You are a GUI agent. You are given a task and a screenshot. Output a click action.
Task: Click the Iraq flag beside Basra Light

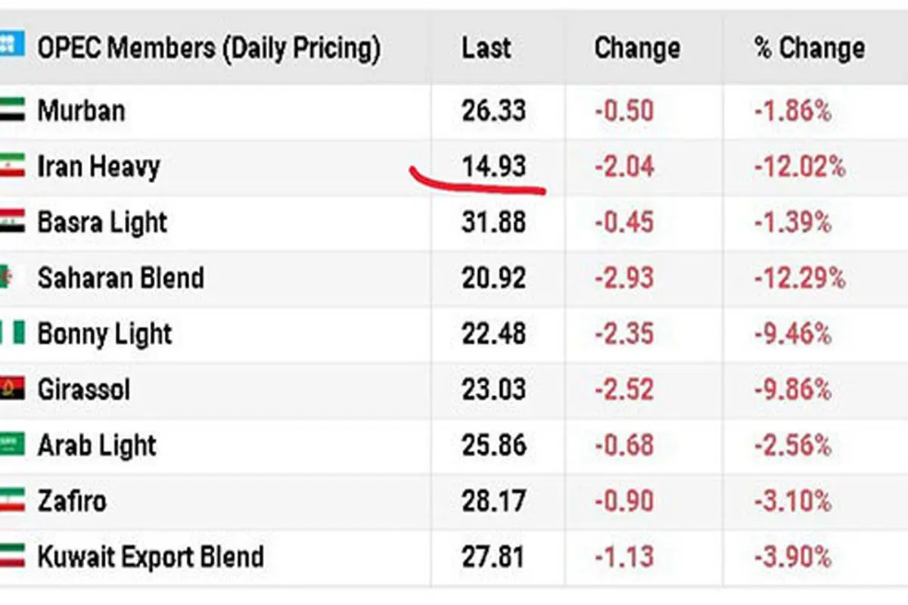(12, 222)
